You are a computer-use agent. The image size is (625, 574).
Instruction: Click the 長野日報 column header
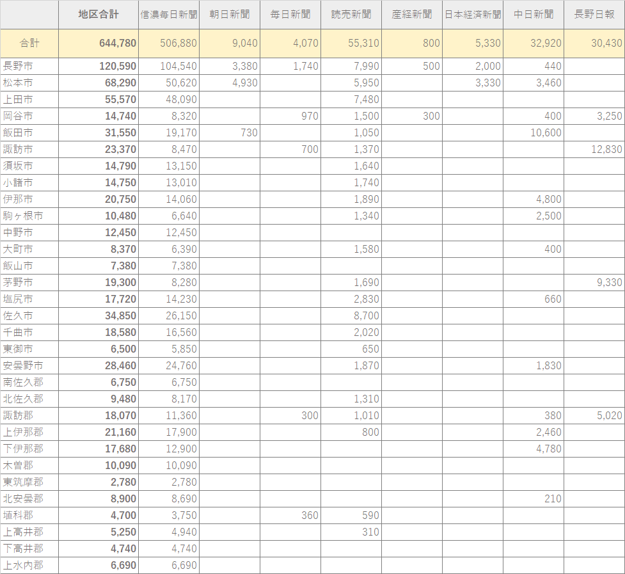click(594, 15)
